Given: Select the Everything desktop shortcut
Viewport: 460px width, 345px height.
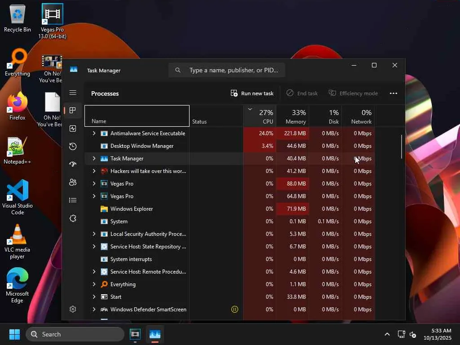Looking at the screenshot, I should pyautogui.click(x=18, y=62).
